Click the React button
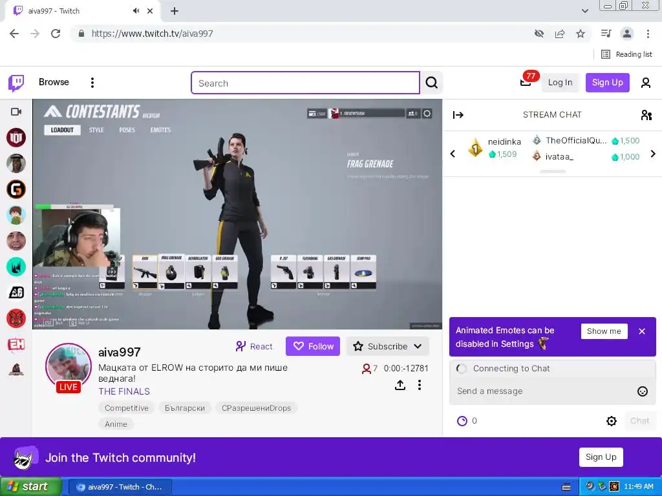The width and height of the screenshot is (662, 496). 254,346
